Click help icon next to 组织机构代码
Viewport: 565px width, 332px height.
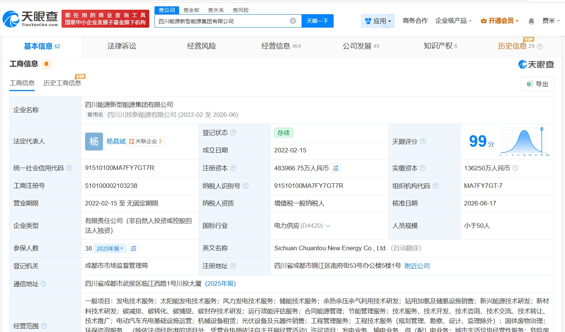[436, 186]
